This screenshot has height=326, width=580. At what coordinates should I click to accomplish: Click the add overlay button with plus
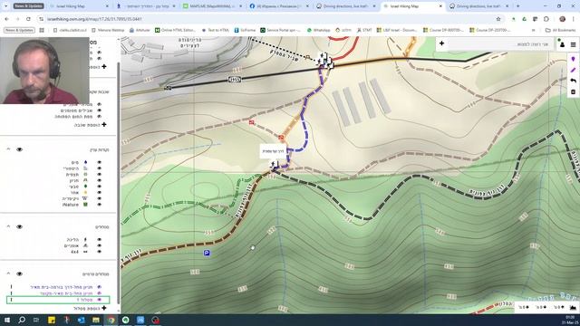click(x=91, y=125)
